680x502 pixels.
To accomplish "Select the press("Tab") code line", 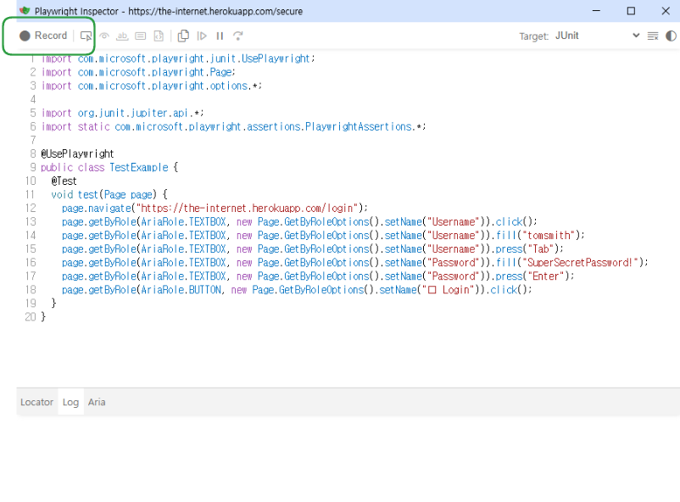I will point(312,249).
